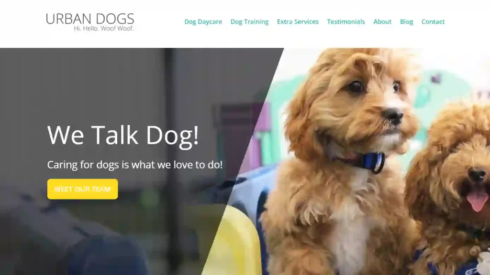Click the 'Caring for dogs' subtitle text
The height and width of the screenshot is (275, 490).
(x=134, y=165)
